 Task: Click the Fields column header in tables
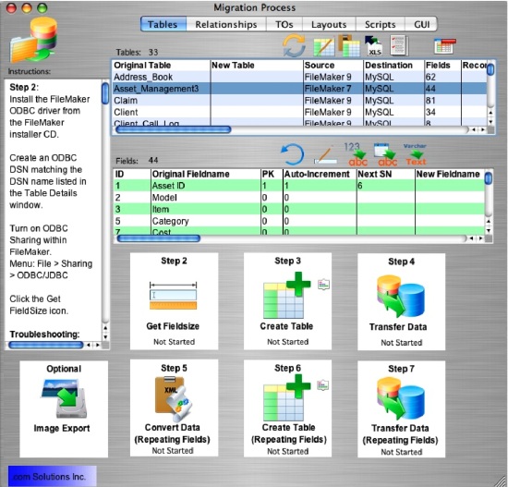click(442, 66)
